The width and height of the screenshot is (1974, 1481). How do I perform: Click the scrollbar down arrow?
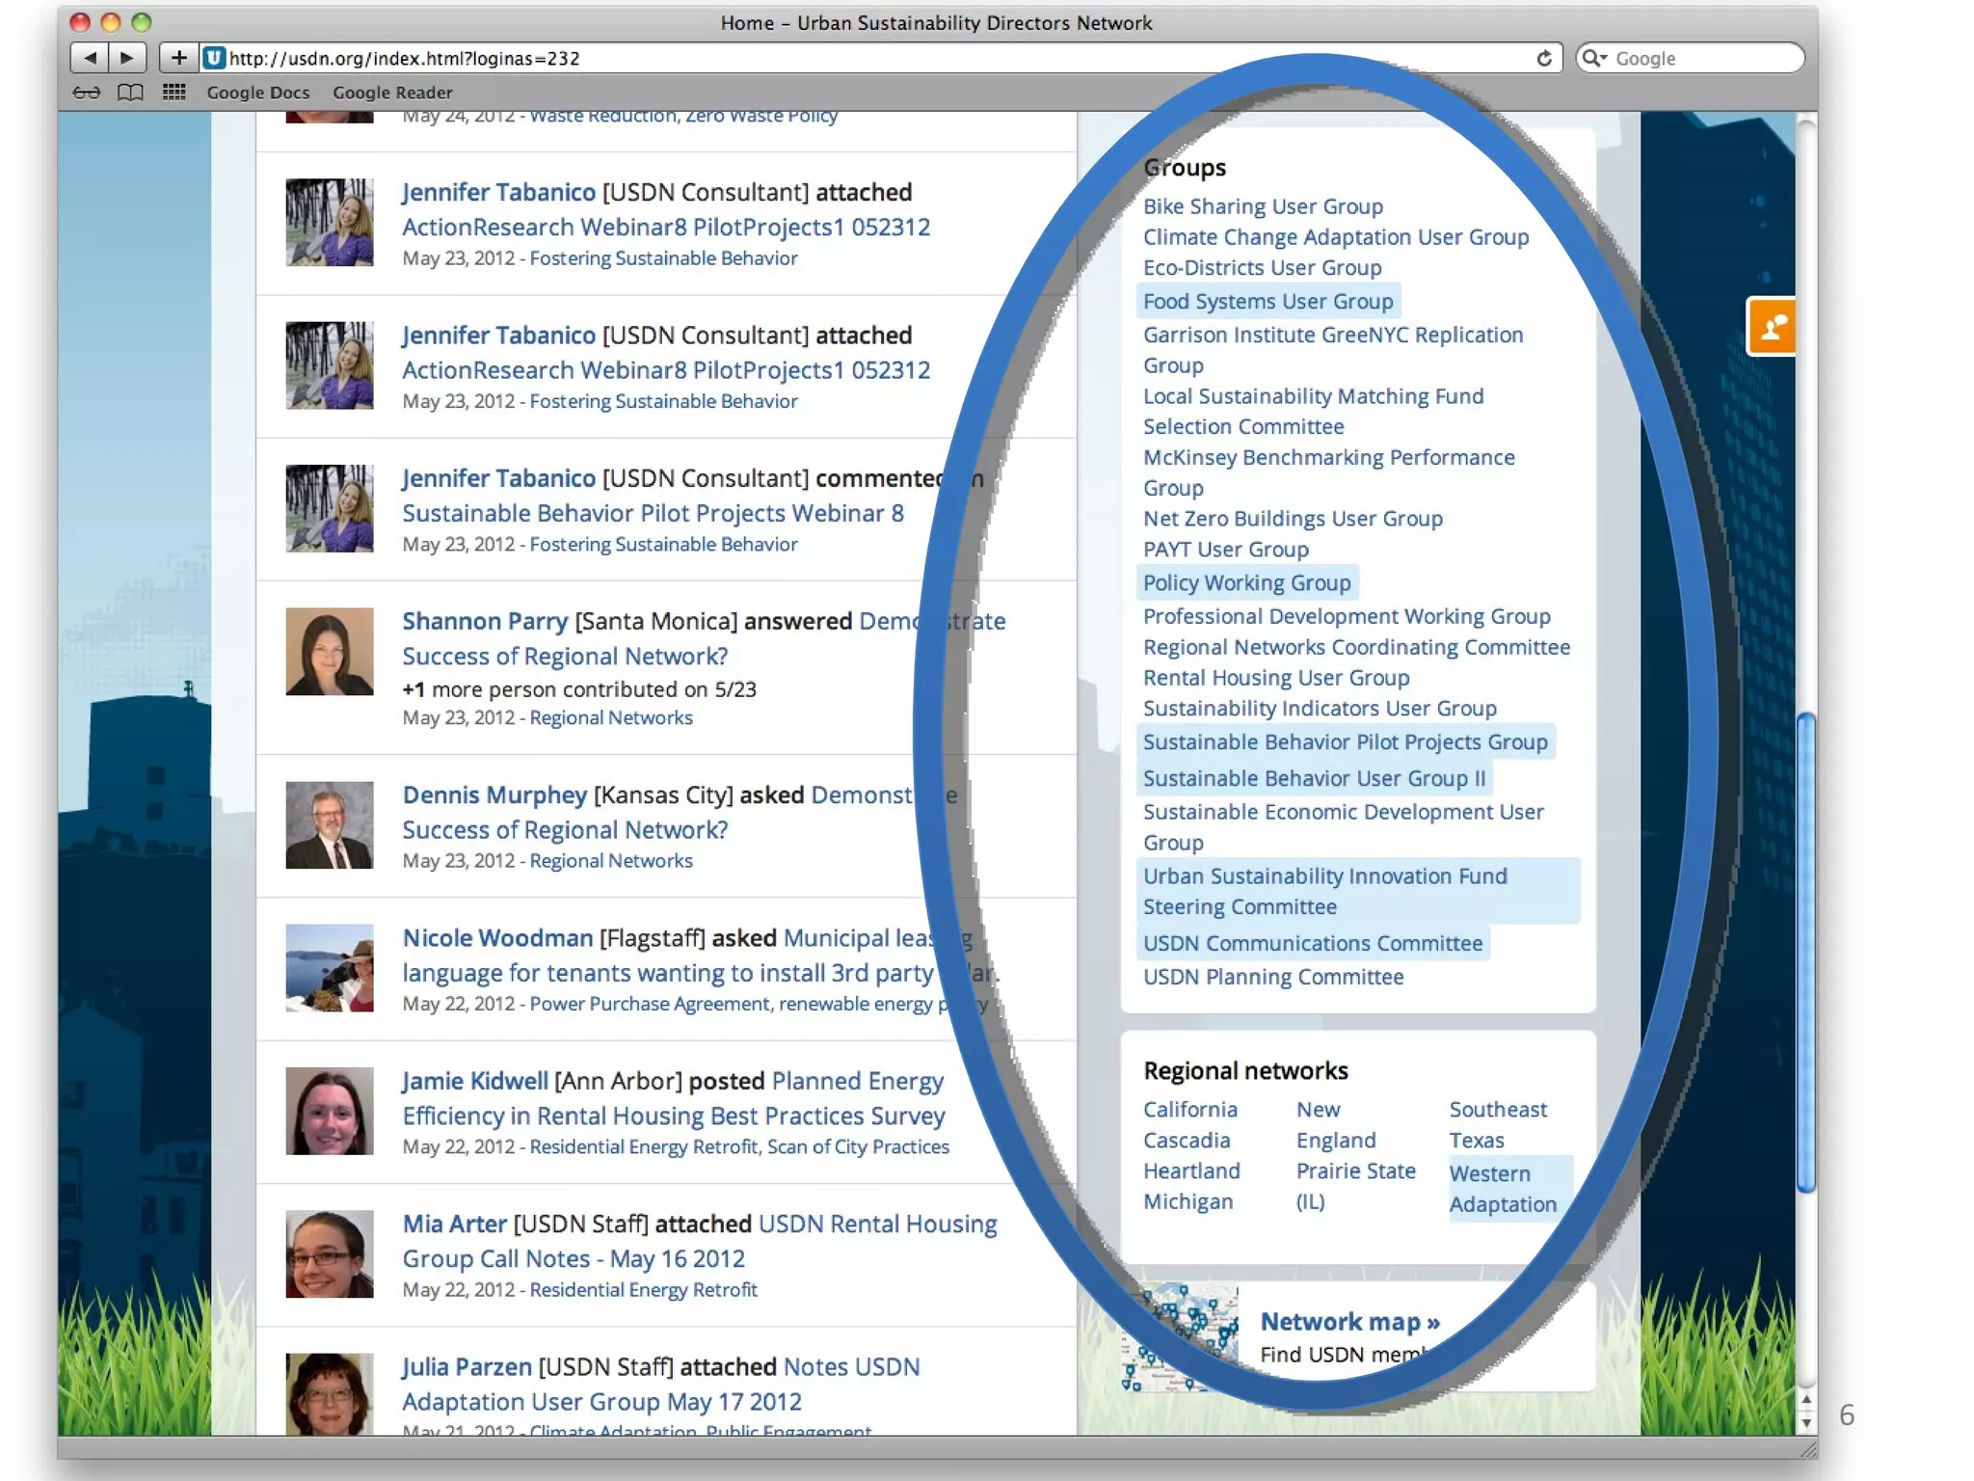tap(1805, 1422)
